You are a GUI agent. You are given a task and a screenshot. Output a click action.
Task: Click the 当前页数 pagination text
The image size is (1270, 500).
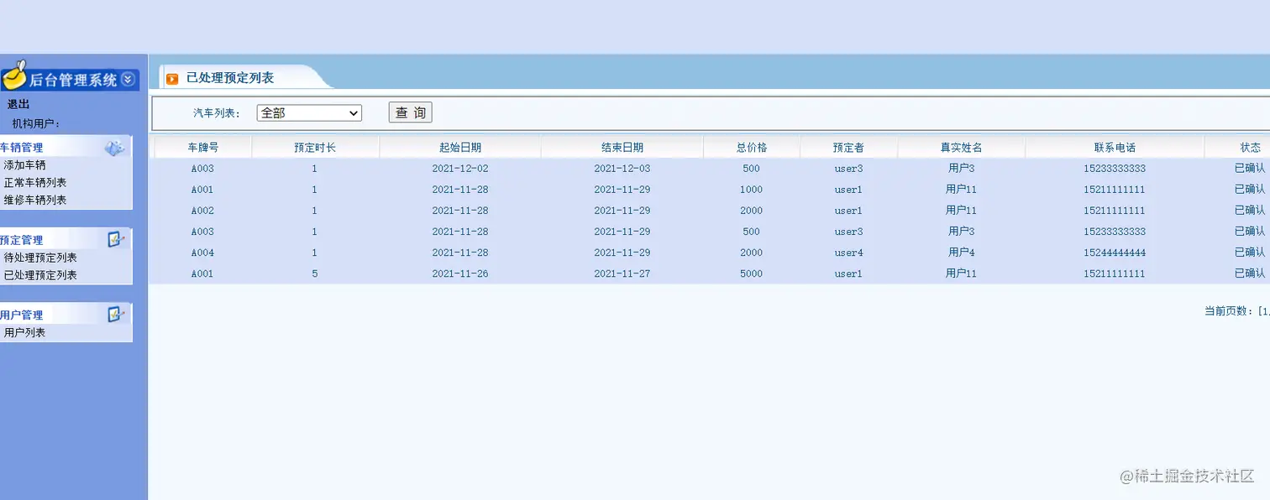[1236, 311]
